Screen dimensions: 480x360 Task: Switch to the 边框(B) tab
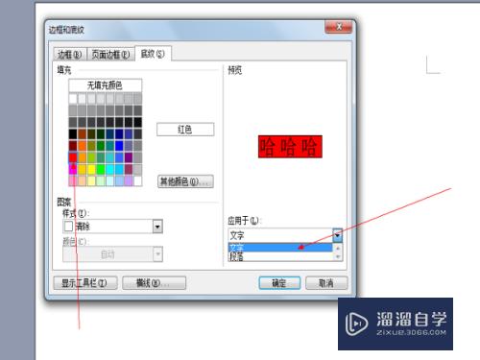[69, 55]
